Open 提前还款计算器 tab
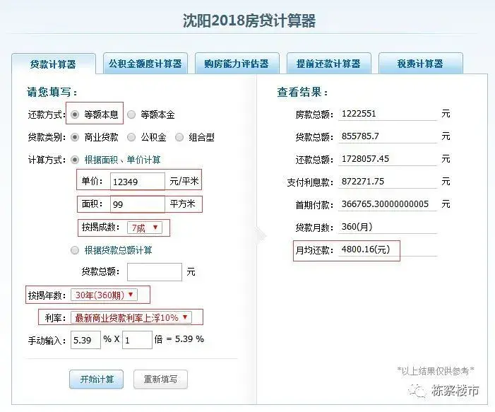This screenshot has width=495, height=412. click(x=328, y=64)
